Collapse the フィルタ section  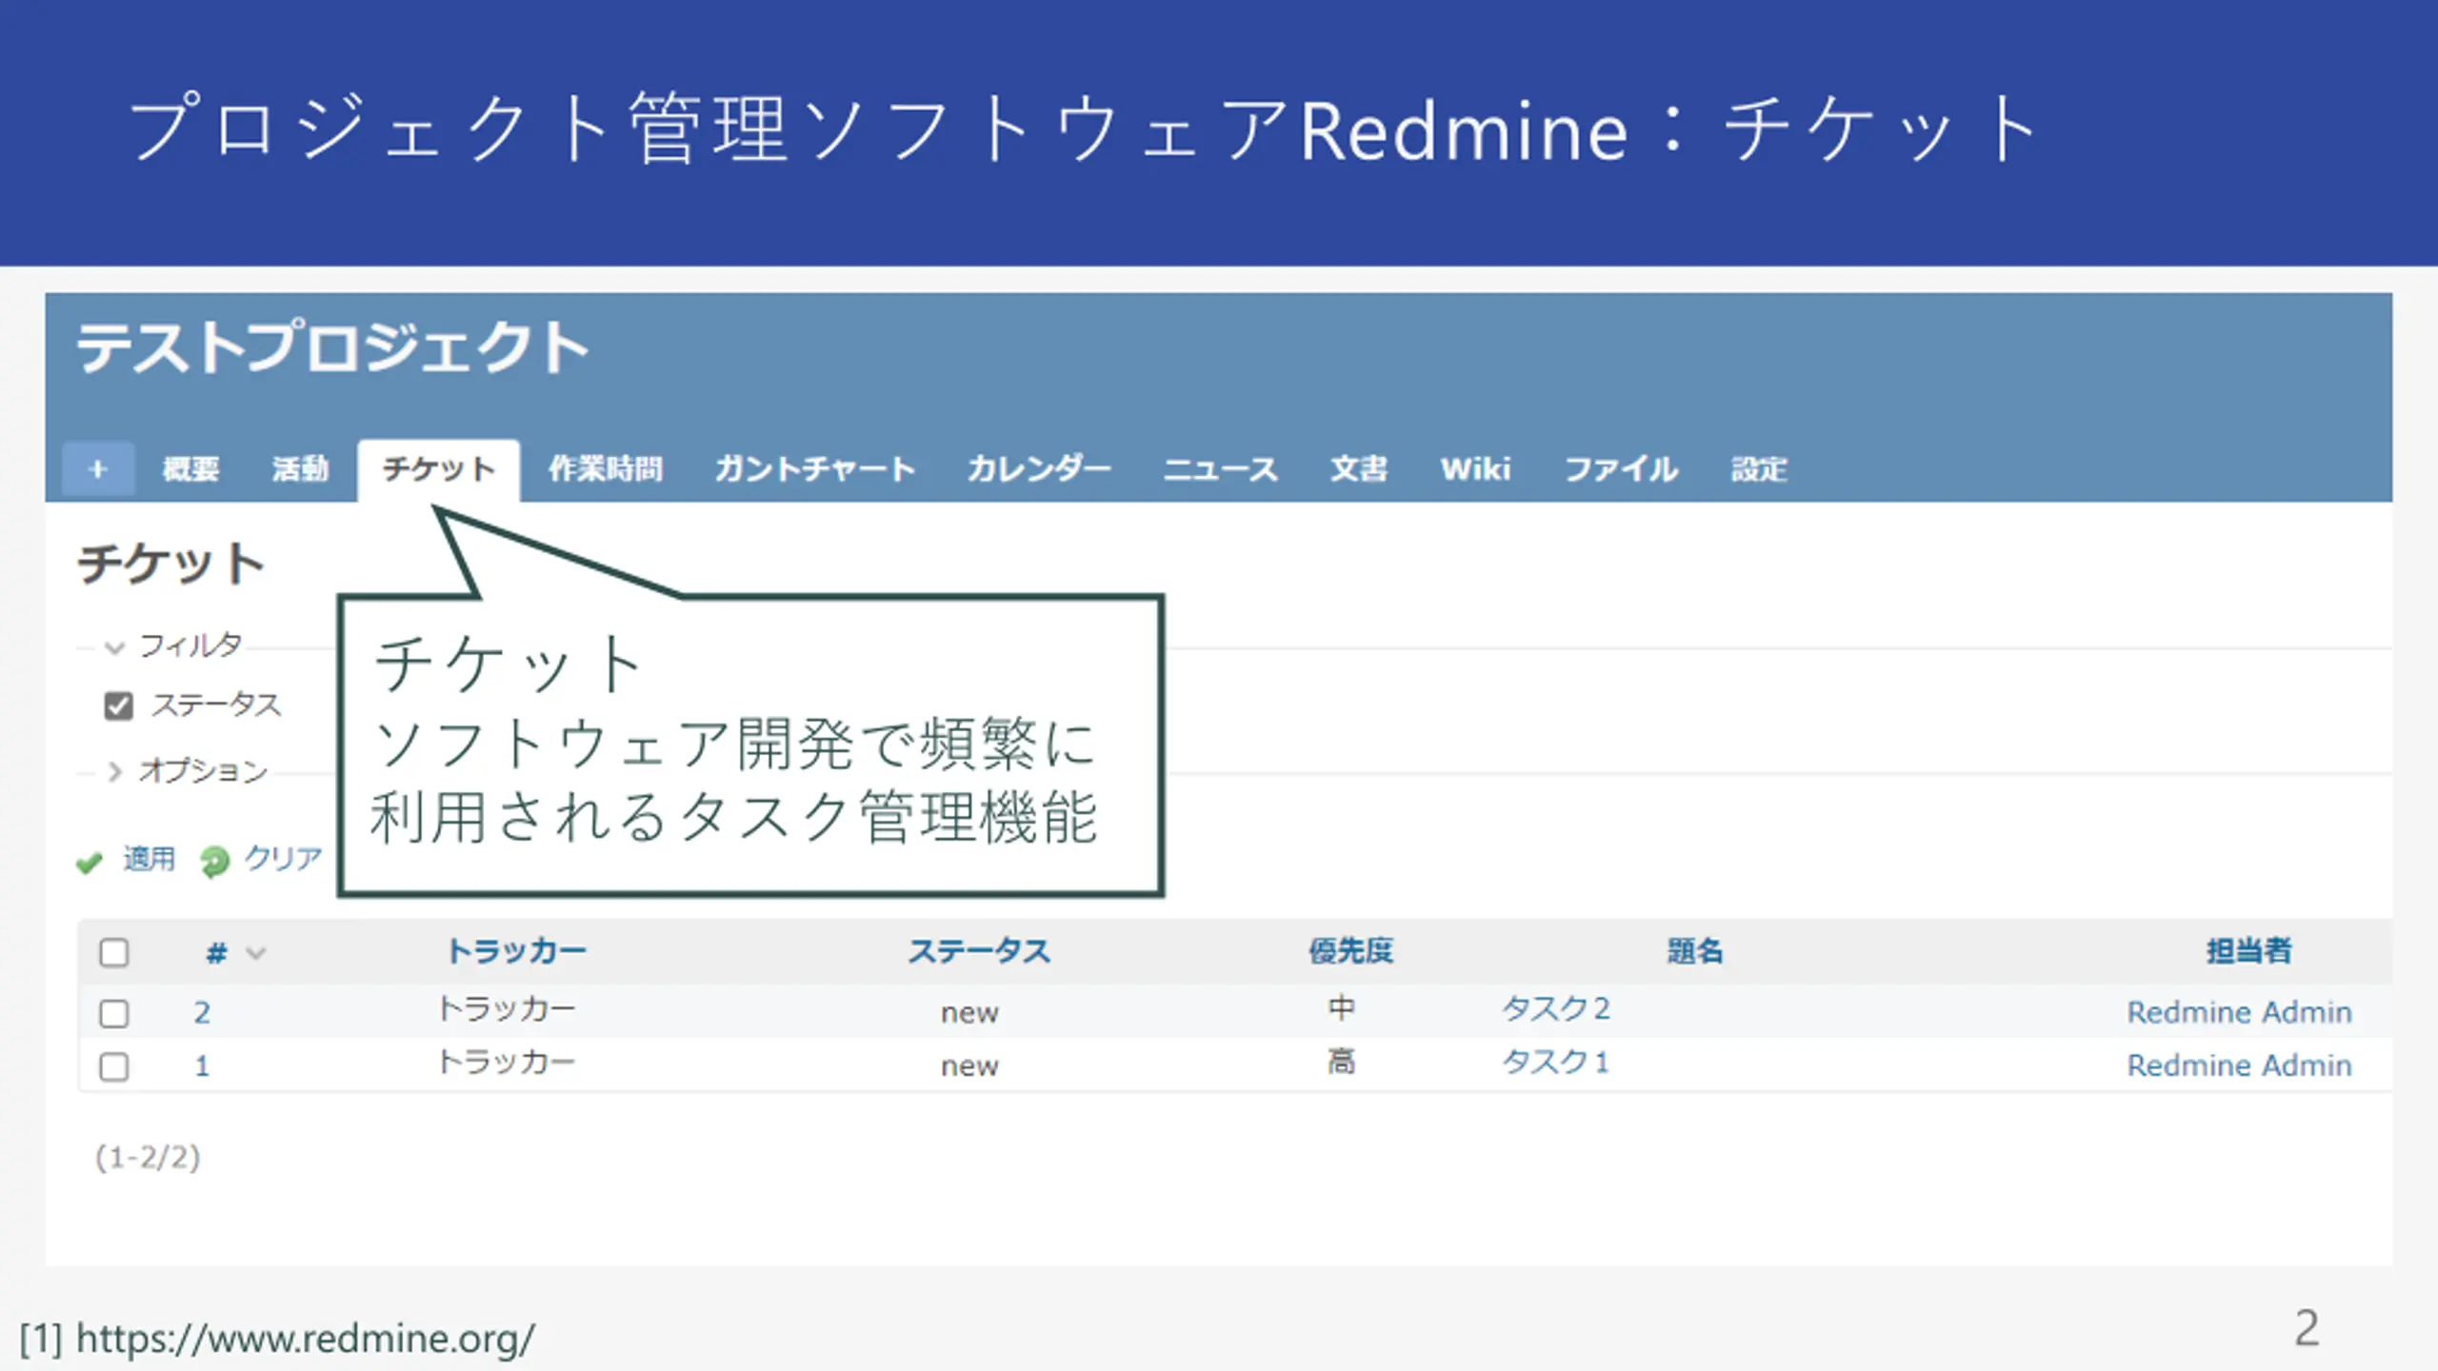coord(173,646)
